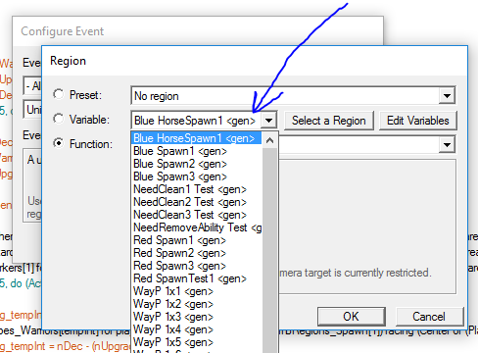Select 'Red SpawnTest1 <gen>' entry

tap(196, 278)
